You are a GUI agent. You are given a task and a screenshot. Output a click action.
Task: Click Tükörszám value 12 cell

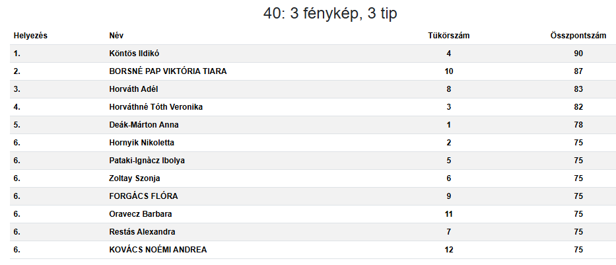[449, 250]
